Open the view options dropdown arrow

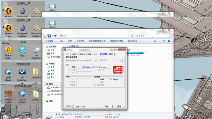coord(158,41)
